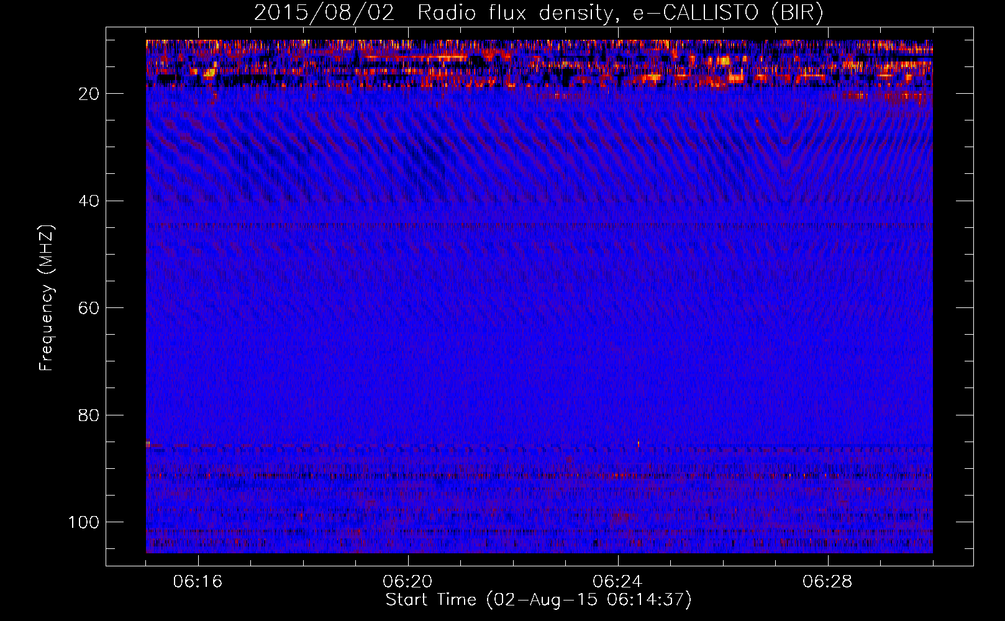Click the 60 MHz frequency tick label
The height and width of the screenshot is (621, 1005).
tap(89, 308)
